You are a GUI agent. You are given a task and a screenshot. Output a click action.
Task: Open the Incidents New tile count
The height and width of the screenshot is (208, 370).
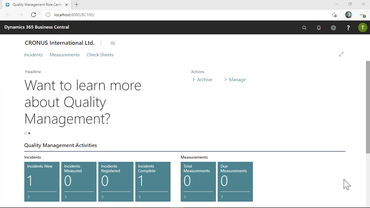[x=30, y=181]
